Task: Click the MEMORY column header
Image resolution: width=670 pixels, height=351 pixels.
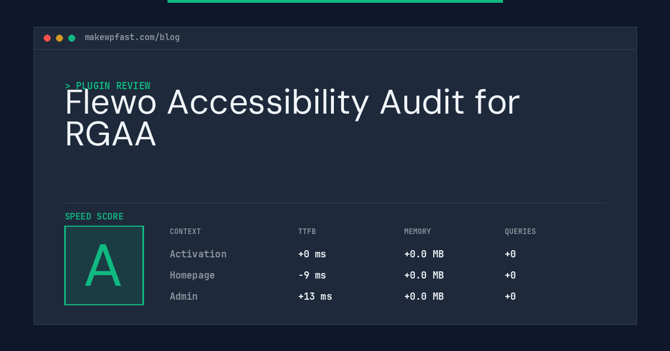Action: [418, 232]
